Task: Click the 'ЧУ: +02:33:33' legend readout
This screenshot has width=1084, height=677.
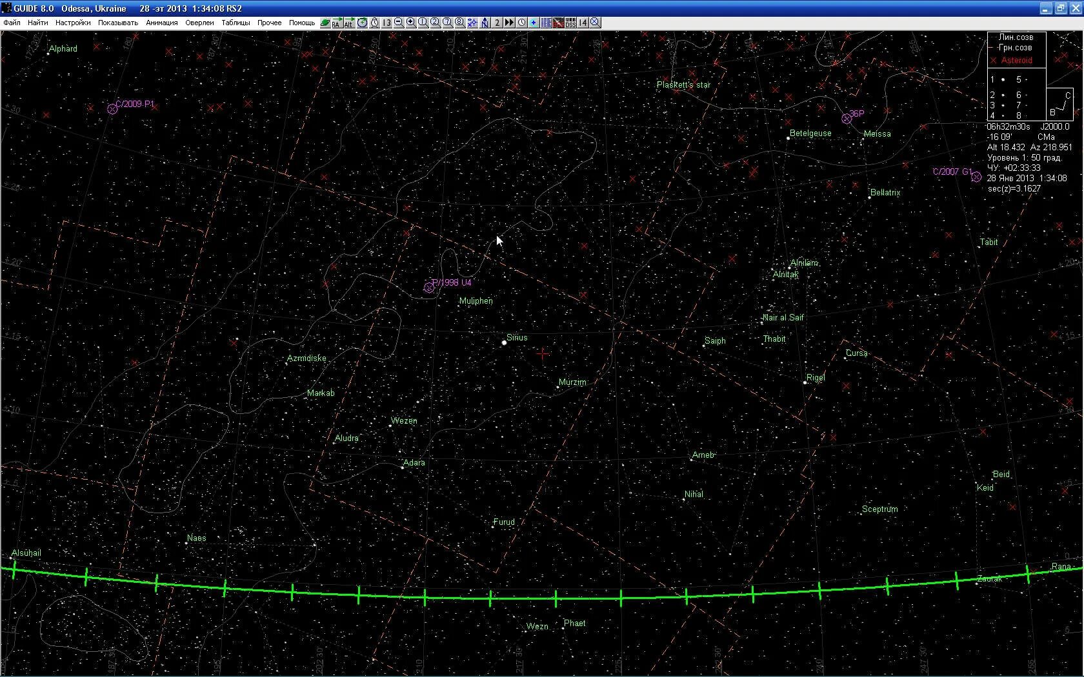Action: pyautogui.click(x=1014, y=168)
